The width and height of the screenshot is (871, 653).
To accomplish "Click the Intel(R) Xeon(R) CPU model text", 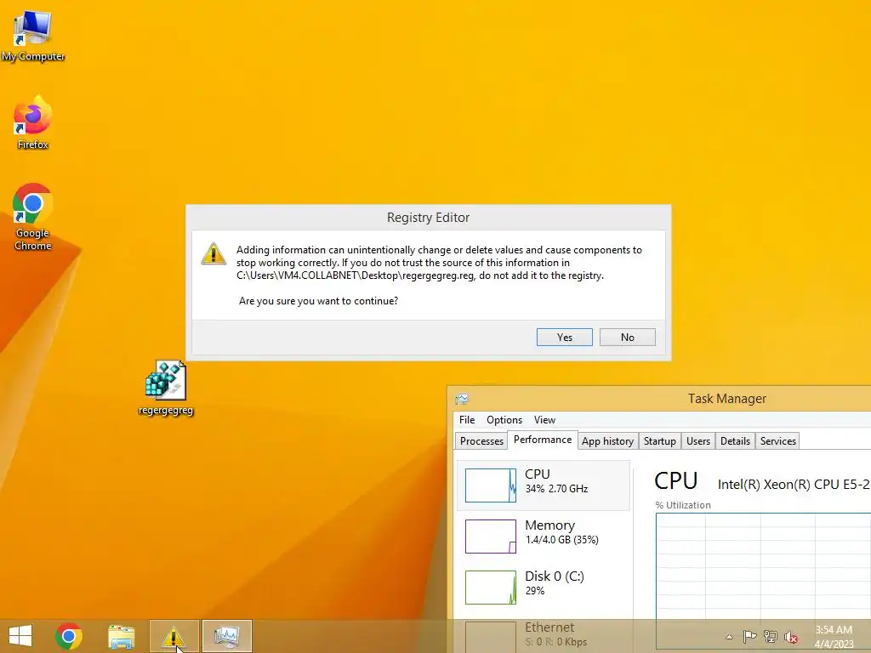I will pyautogui.click(x=794, y=484).
